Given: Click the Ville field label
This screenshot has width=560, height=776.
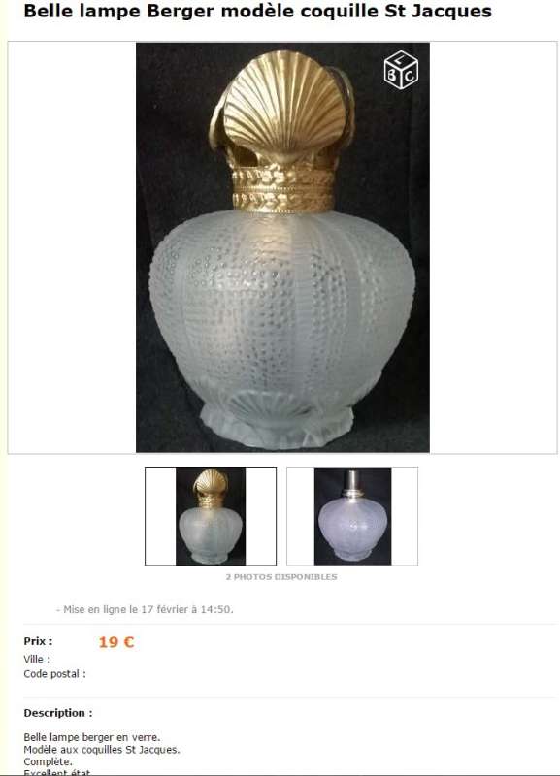Looking at the screenshot, I should [37, 660].
